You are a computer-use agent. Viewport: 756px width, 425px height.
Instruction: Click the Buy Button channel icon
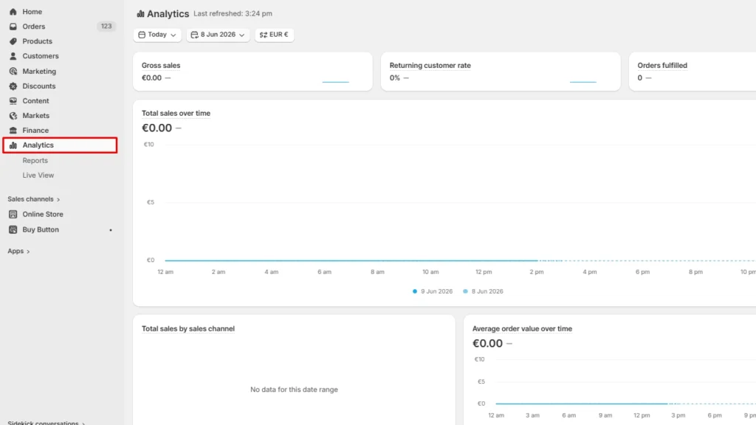(13, 230)
